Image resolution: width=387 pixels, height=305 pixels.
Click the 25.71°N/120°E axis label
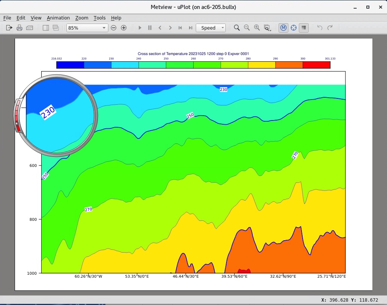(x=331, y=276)
